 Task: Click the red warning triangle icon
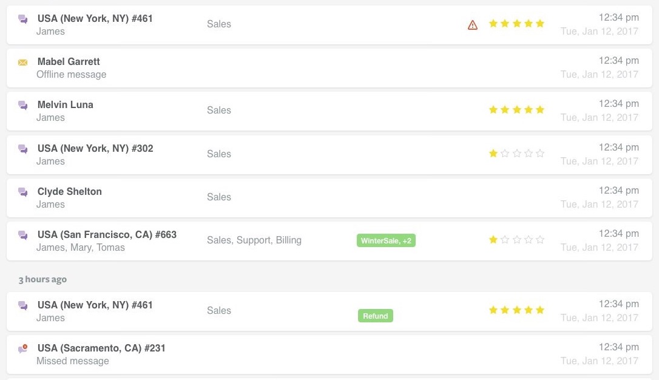pos(473,25)
